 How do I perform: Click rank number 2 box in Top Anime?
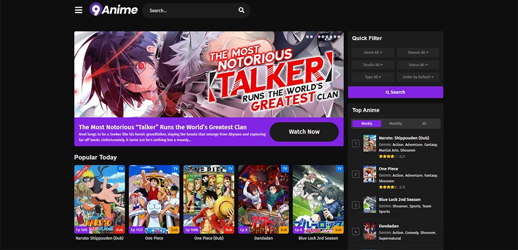pos(356,174)
